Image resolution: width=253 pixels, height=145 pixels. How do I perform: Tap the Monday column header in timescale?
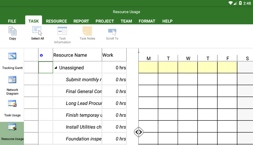coord(148,58)
